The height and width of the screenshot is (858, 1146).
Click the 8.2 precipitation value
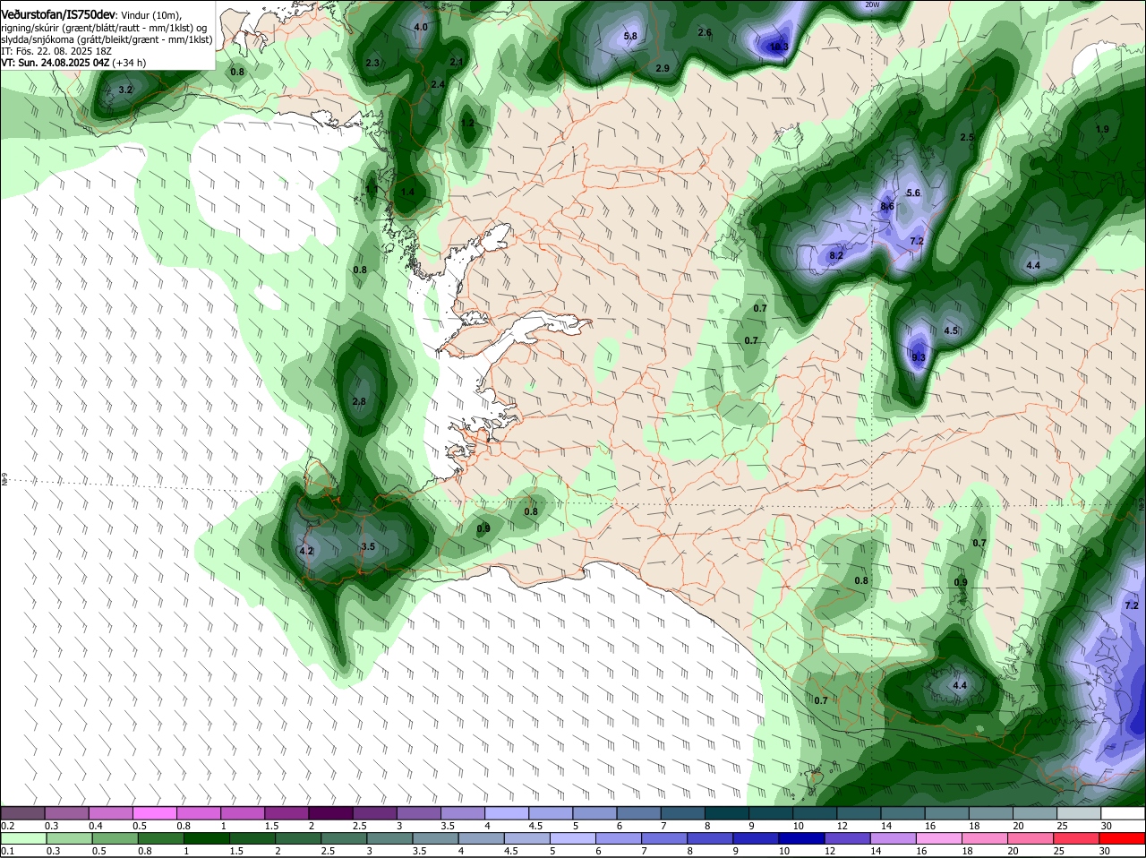pos(836,255)
